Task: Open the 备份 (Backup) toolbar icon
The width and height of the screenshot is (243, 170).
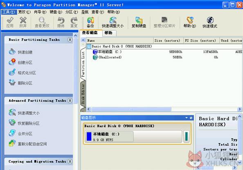Action: click(x=90, y=22)
